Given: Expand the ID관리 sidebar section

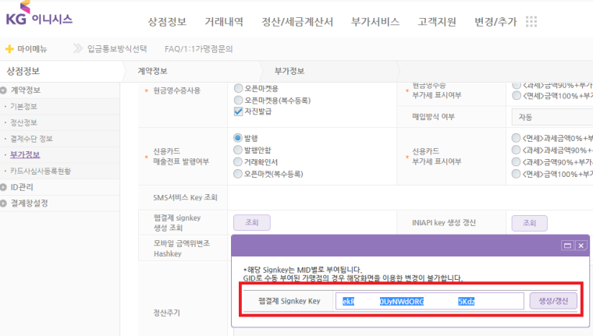Looking at the screenshot, I should (x=5, y=187).
